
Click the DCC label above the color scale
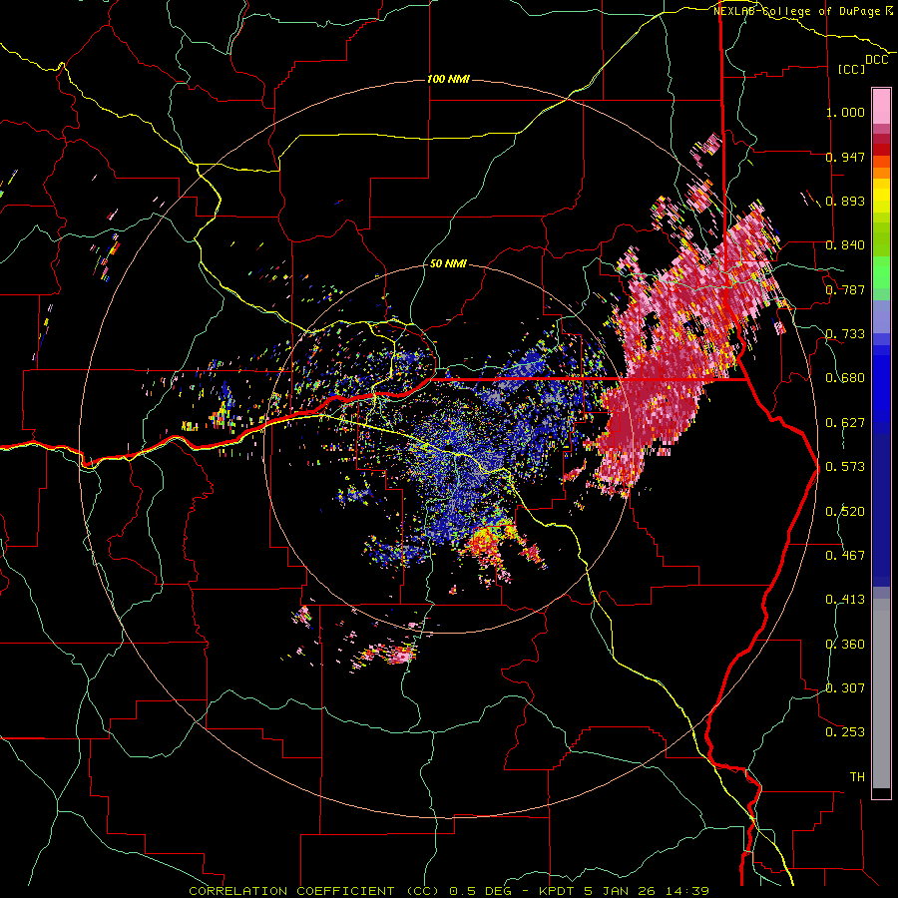click(876, 60)
